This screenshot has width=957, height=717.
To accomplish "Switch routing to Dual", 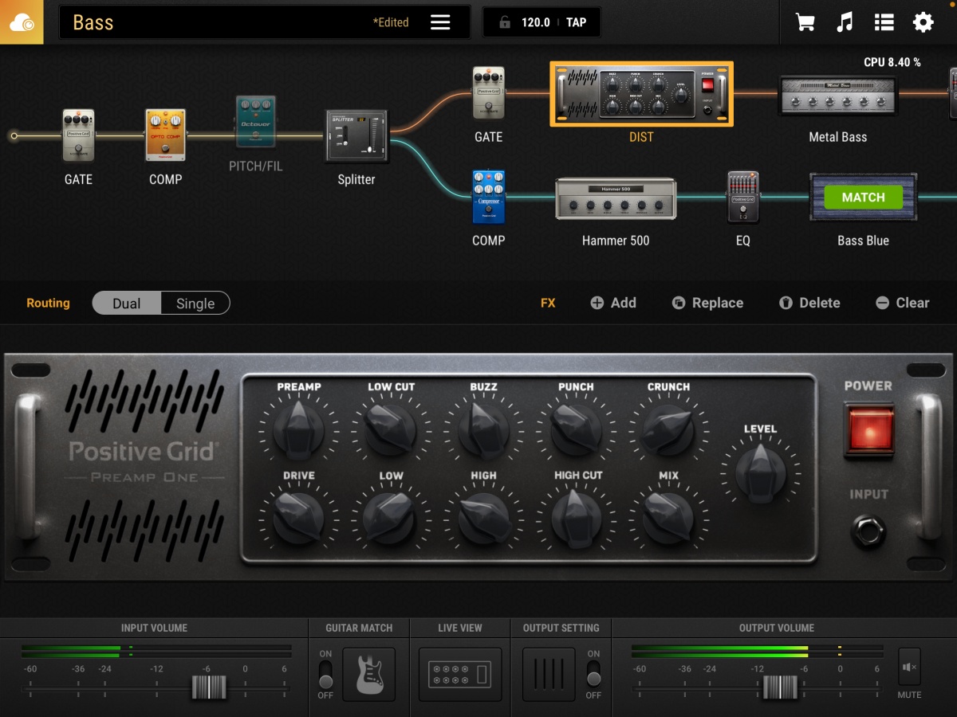I will point(127,304).
